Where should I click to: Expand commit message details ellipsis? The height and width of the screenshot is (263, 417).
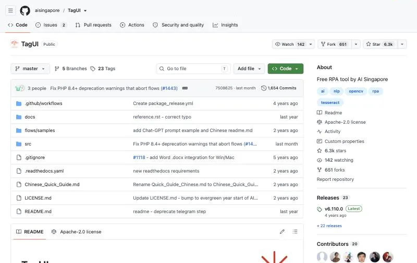pyautogui.click(x=185, y=88)
